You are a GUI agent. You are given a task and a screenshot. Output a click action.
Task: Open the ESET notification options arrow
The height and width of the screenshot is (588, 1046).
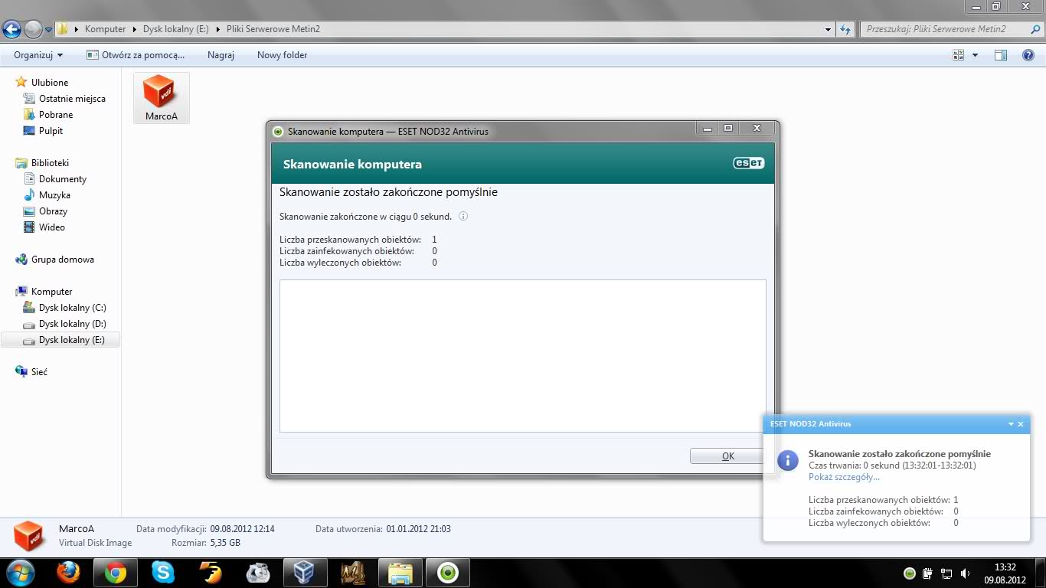tap(1011, 424)
